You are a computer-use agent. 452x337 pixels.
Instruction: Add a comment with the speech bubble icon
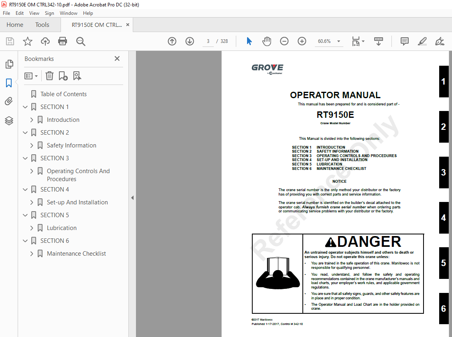point(404,41)
